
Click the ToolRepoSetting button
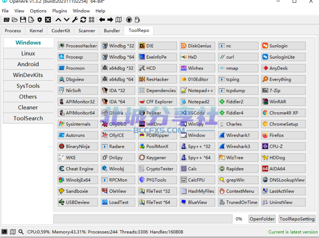coord(297,219)
